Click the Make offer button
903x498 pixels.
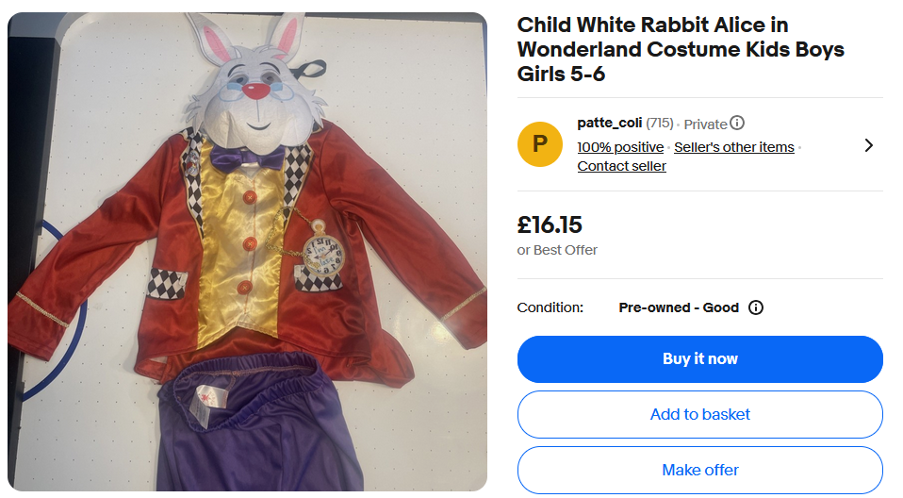coord(699,470)
